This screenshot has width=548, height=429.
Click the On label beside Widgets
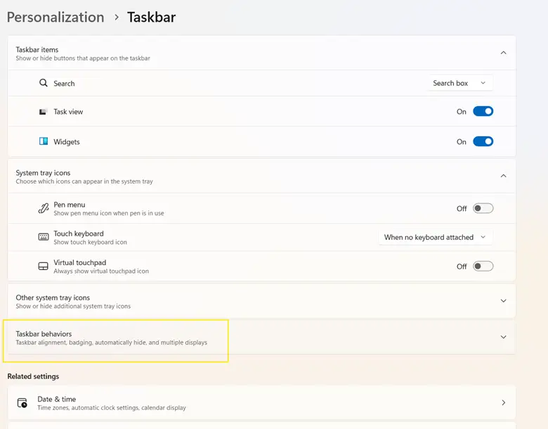click(x=462, y=142)
